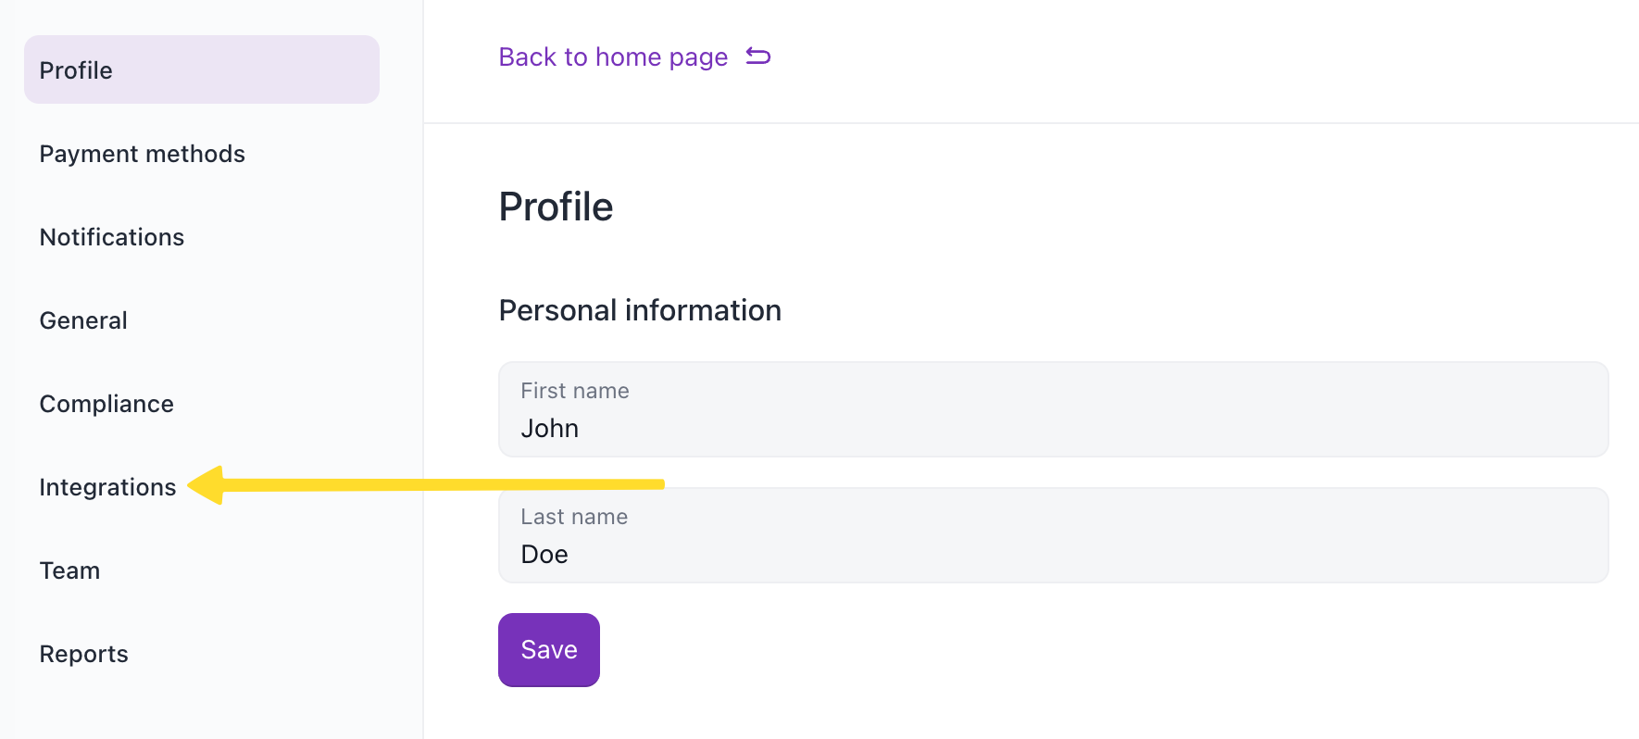
Task: Click the yellow arrowhead pointing at Integrations
Action: [207, 485]
